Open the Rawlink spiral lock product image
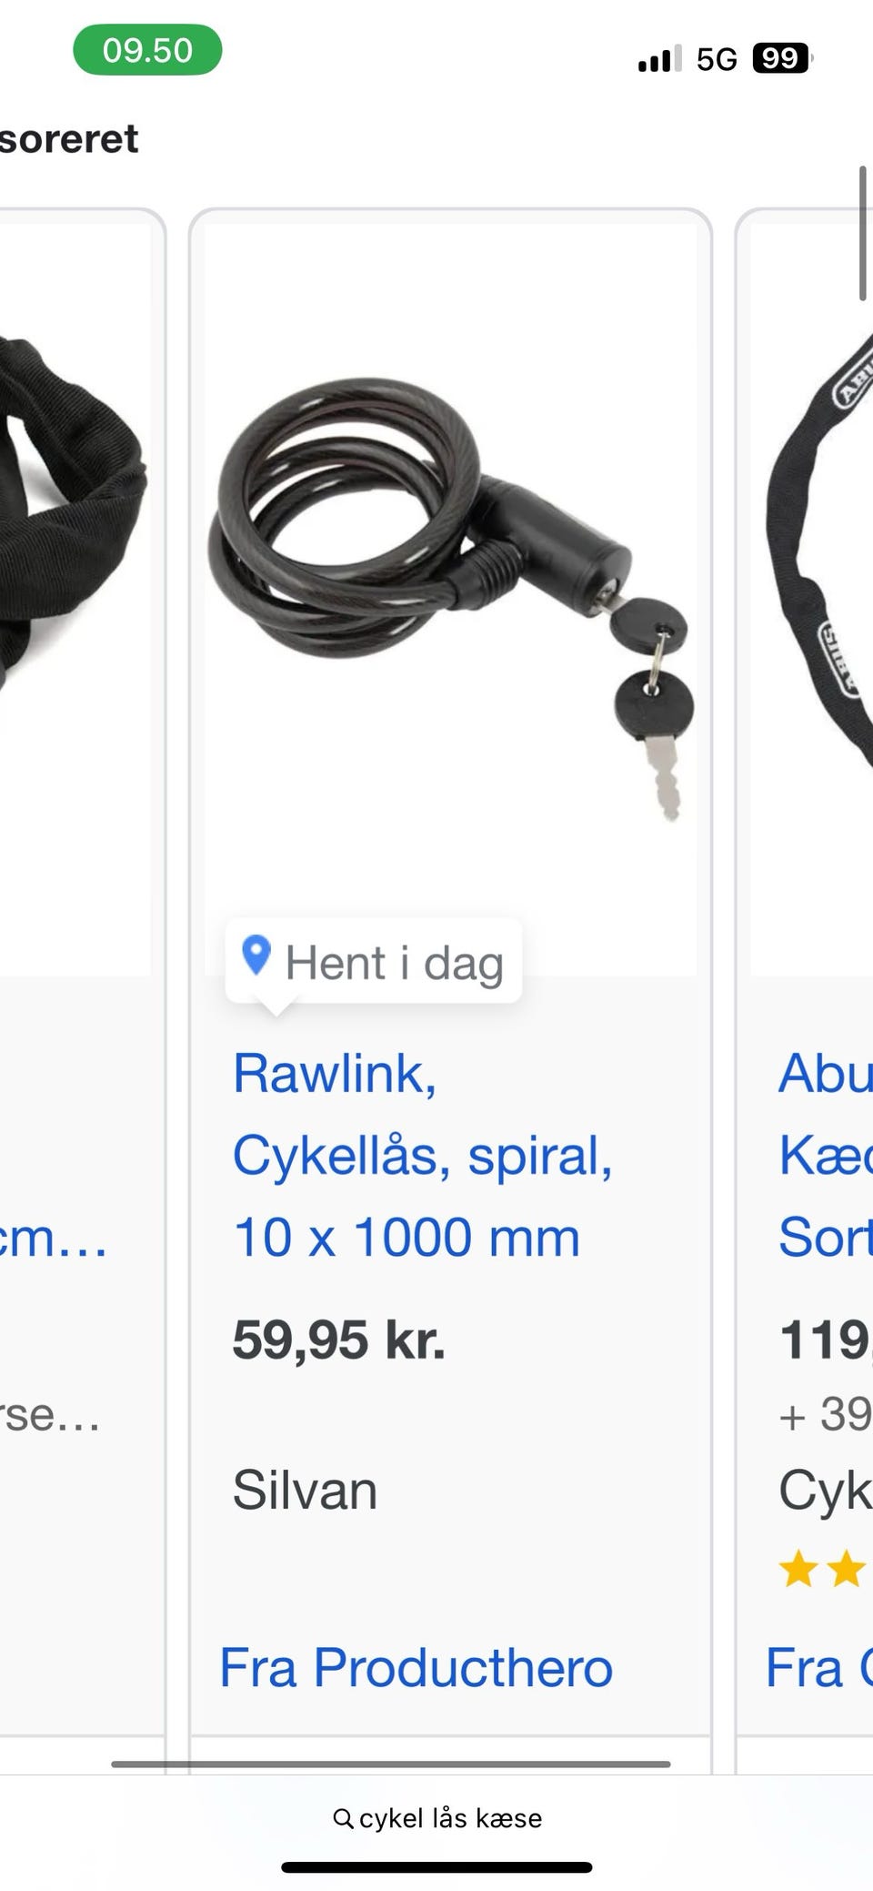 450,600
